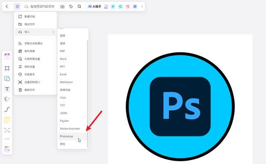This screenshot has height=164, width=266.
Task: Collapse the top toolbar with small chevron
Action: tap(142, 7)
